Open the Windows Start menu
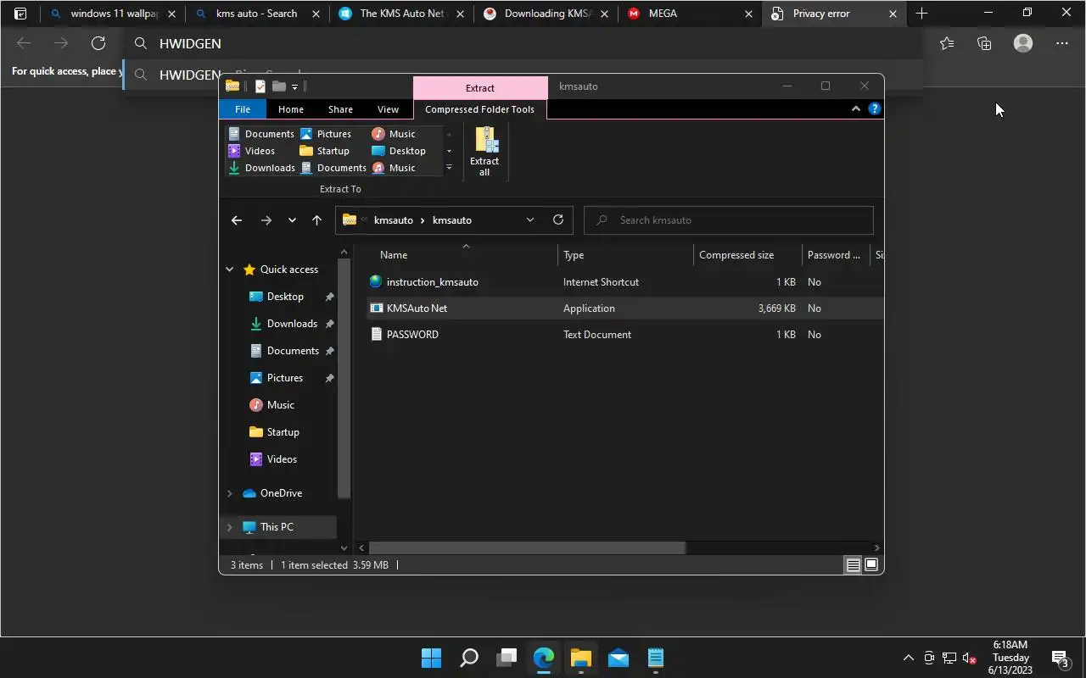The image size is (1086, 678). [x=431, y=658]
